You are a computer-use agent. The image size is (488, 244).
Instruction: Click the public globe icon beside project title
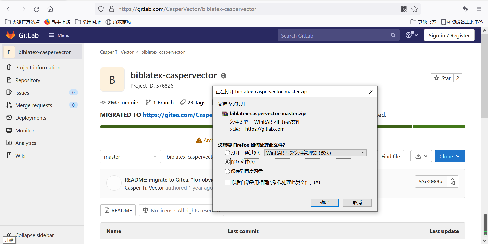tap(224, 76)
